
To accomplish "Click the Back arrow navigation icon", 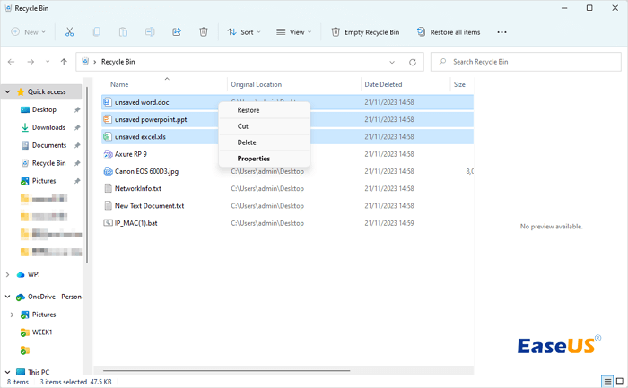I will [12, 62].
